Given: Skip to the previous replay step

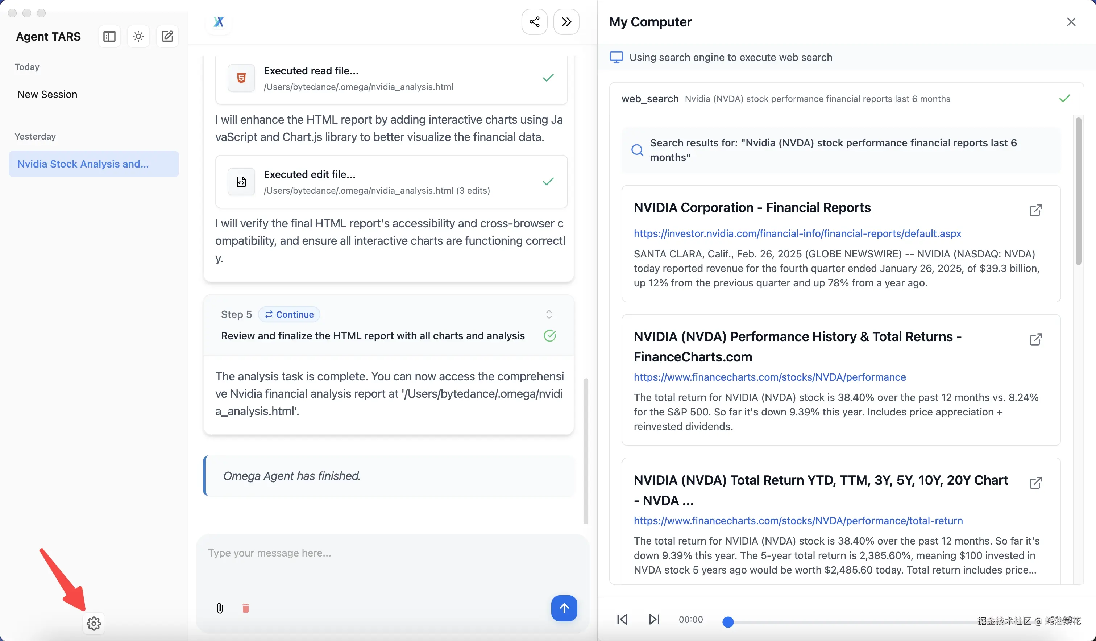Looking at the screenshot, I should (622, 619).
